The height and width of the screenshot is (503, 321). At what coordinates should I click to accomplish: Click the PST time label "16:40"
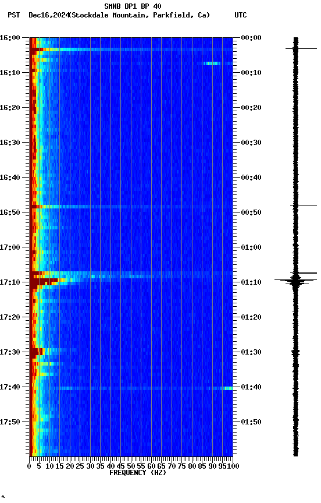(x=10, y=178)
